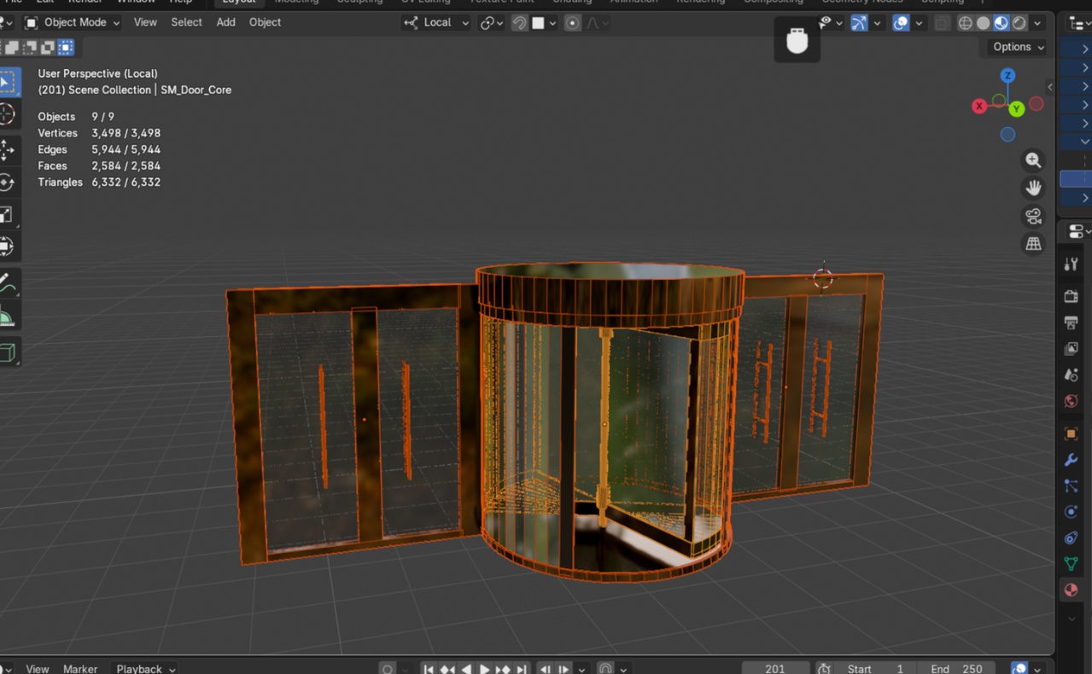Open the Material properties tab

(x=1072, y=590)
